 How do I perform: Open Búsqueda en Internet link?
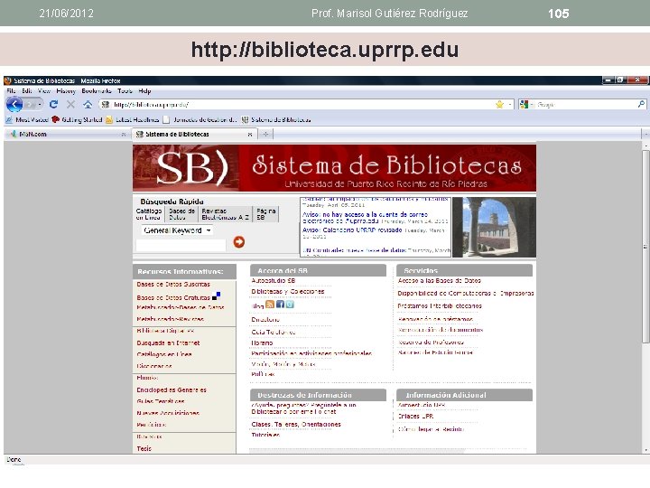coord(168,343)
